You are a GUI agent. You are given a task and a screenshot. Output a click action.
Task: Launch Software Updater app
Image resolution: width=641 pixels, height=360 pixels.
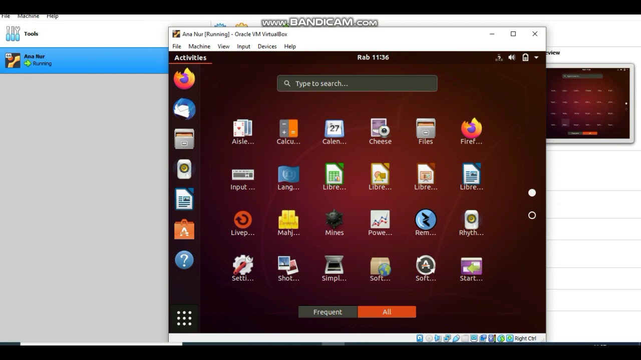426,268
